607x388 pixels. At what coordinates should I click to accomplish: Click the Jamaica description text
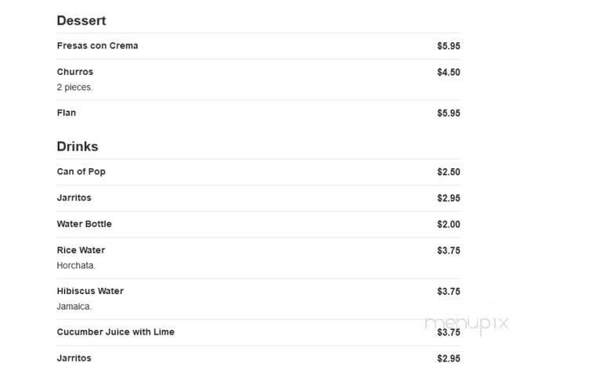(x=74, y=307)
